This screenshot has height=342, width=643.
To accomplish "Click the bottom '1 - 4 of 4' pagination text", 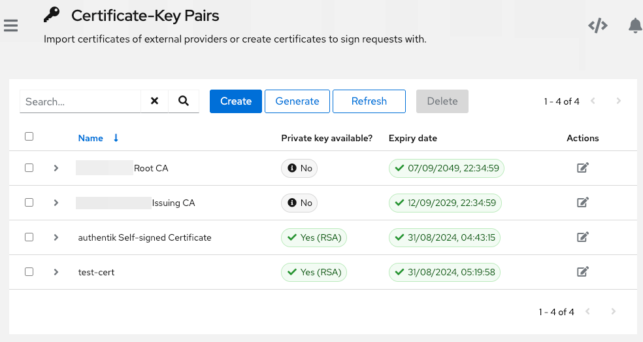I will pyautogui.click(x=557, y=312).
